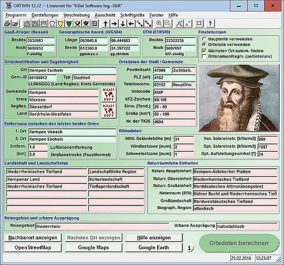
Task: Toggle Nächsten Ort autom. finden checkbox
Action: (204, 51)
